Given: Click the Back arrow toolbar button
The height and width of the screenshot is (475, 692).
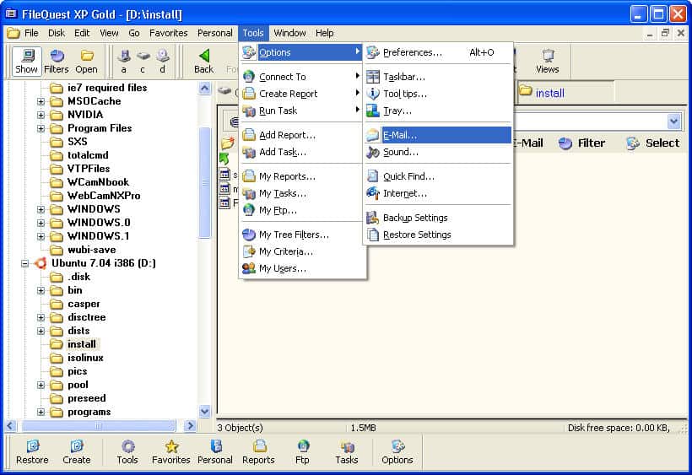Looking at the screenshot, I should point(204,62).
